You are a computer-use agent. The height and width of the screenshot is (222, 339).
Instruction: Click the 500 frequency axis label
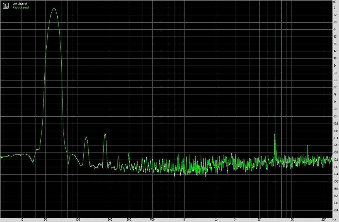click(x=152, y=219)
